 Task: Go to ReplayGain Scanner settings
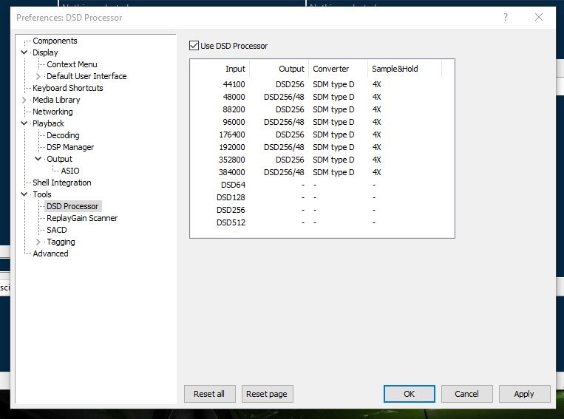click(x=82, y=218)
